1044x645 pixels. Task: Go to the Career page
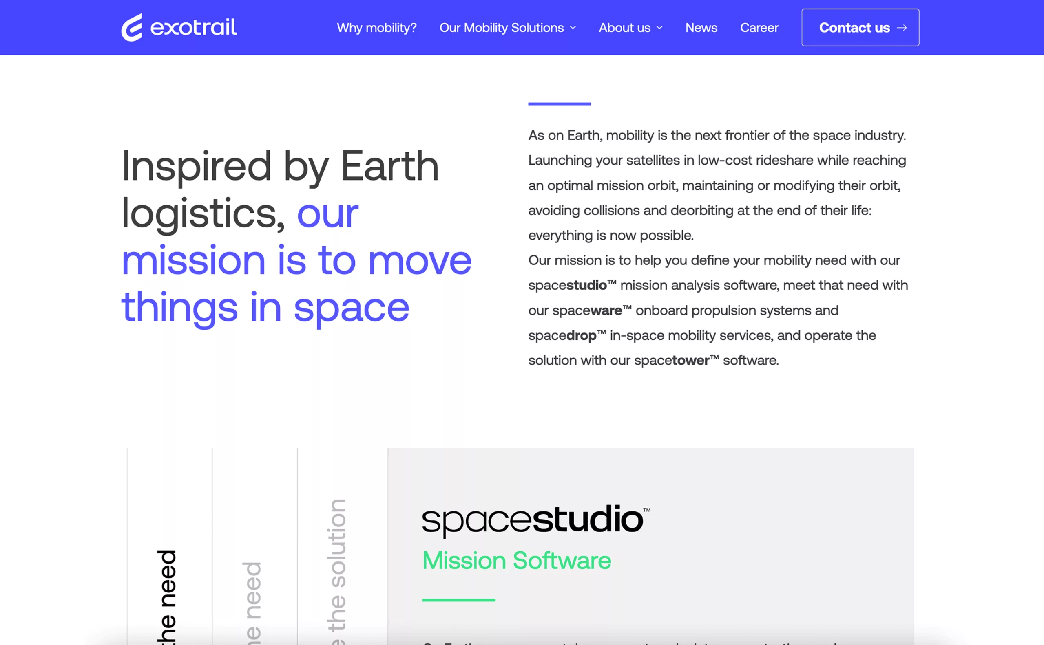pos(759,28)
